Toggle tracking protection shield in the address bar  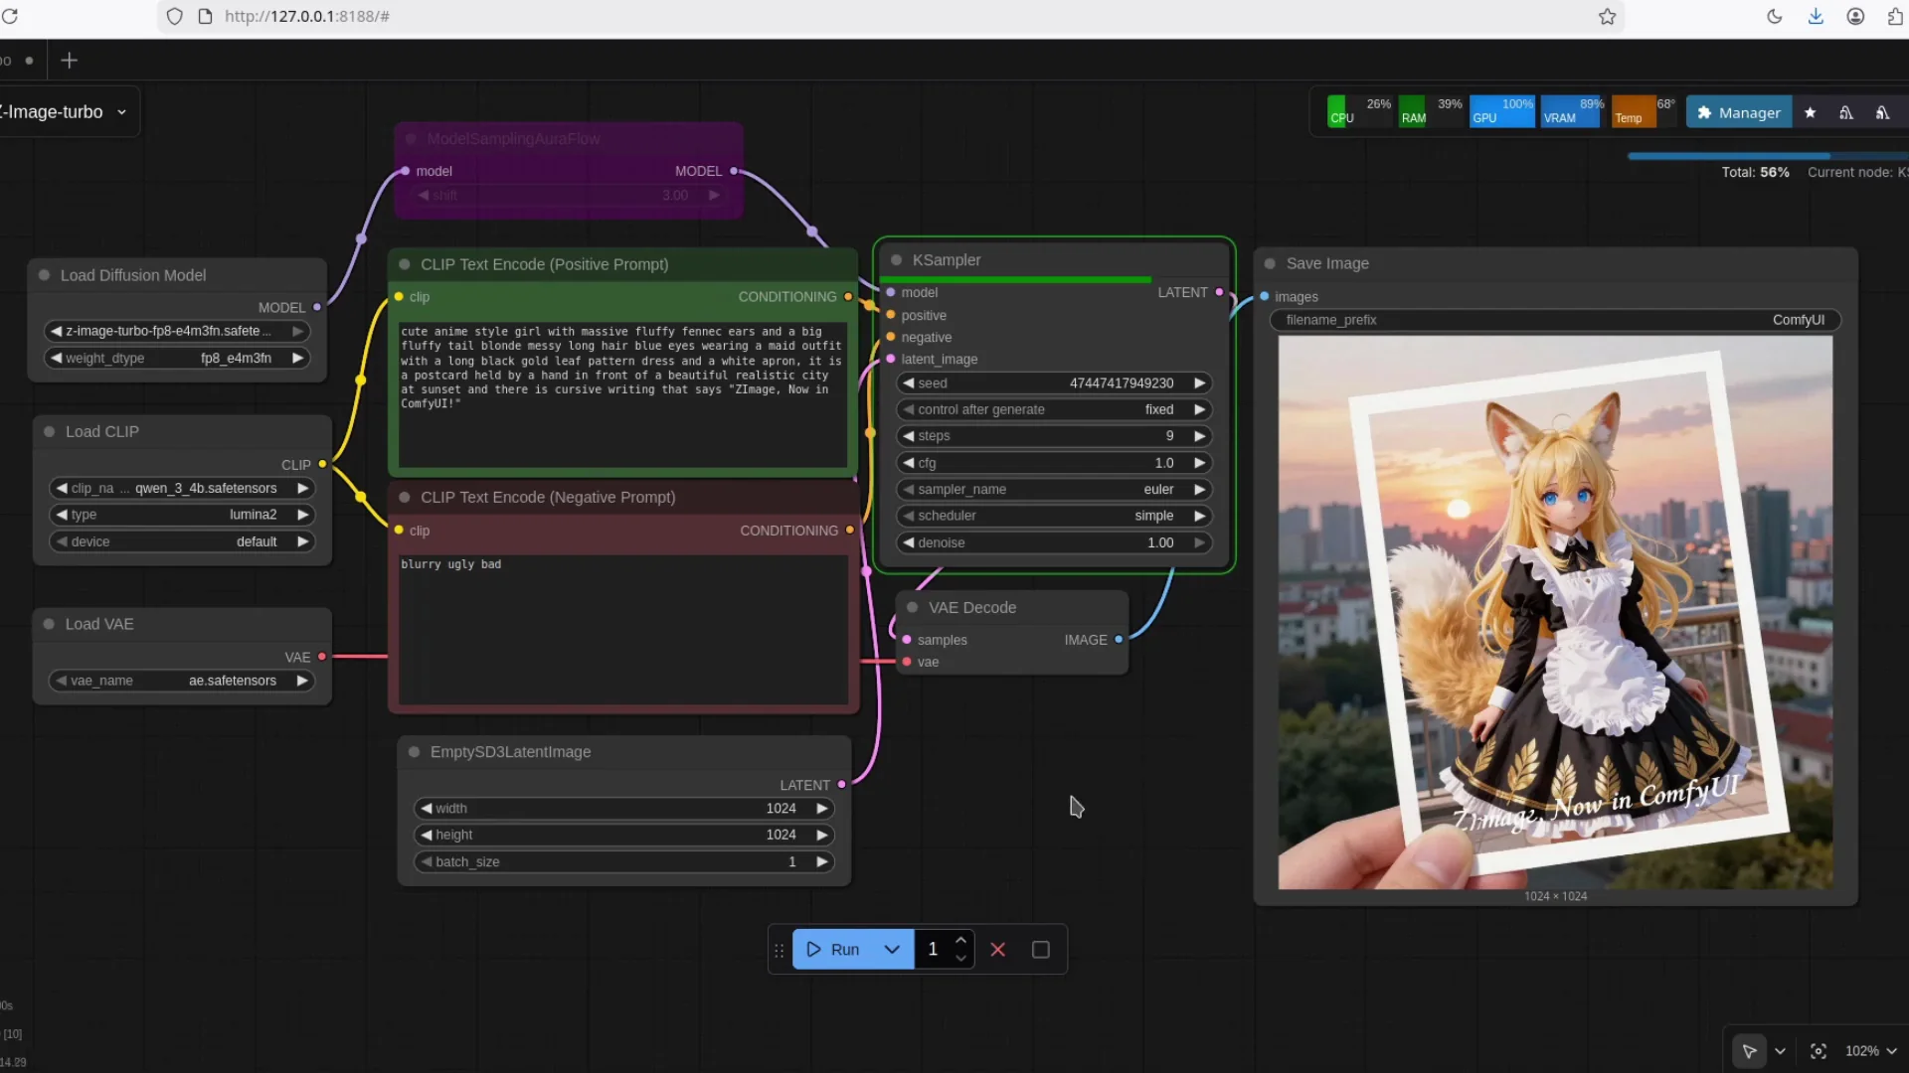(x=175, y=16)
